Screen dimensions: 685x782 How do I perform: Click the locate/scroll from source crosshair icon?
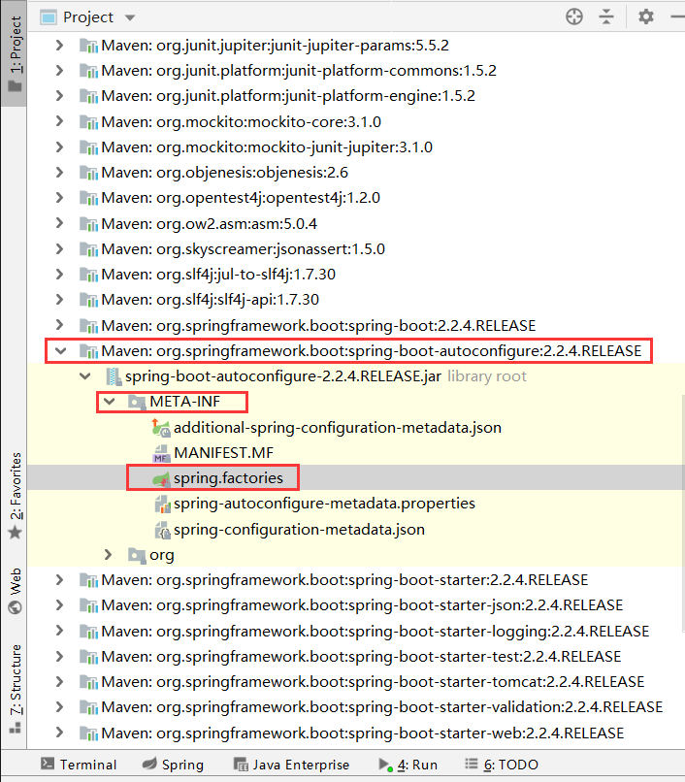click(574, 16)
